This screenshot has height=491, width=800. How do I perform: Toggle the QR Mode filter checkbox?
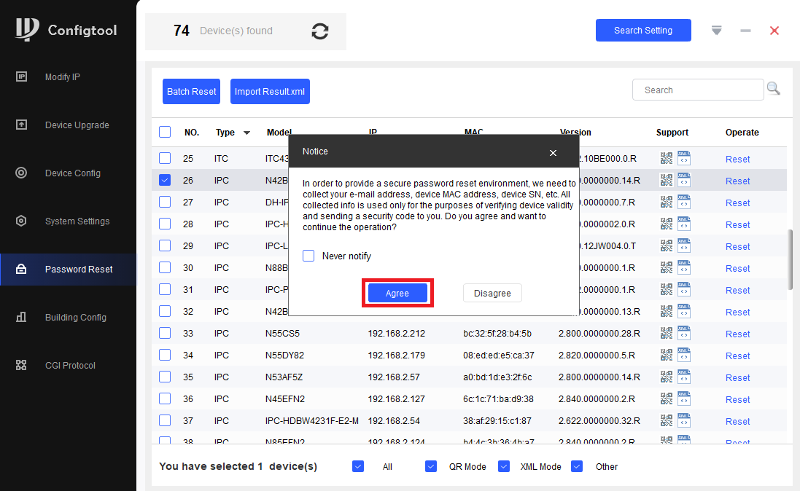pos(431,466)
